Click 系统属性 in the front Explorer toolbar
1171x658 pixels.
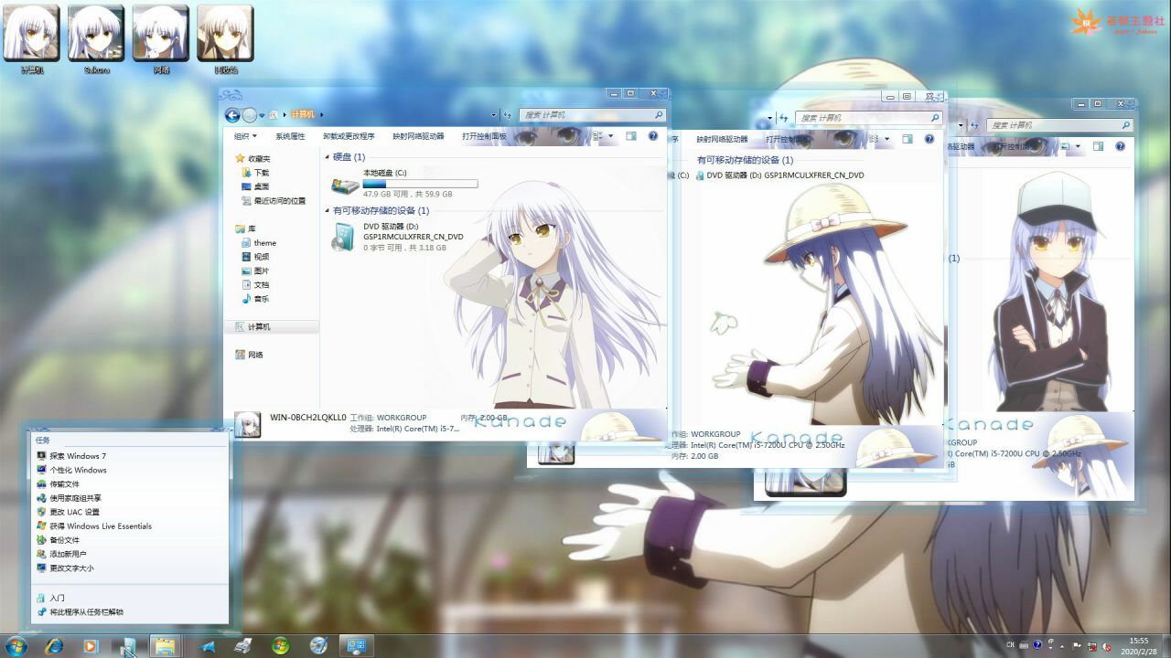click(290, 136)
